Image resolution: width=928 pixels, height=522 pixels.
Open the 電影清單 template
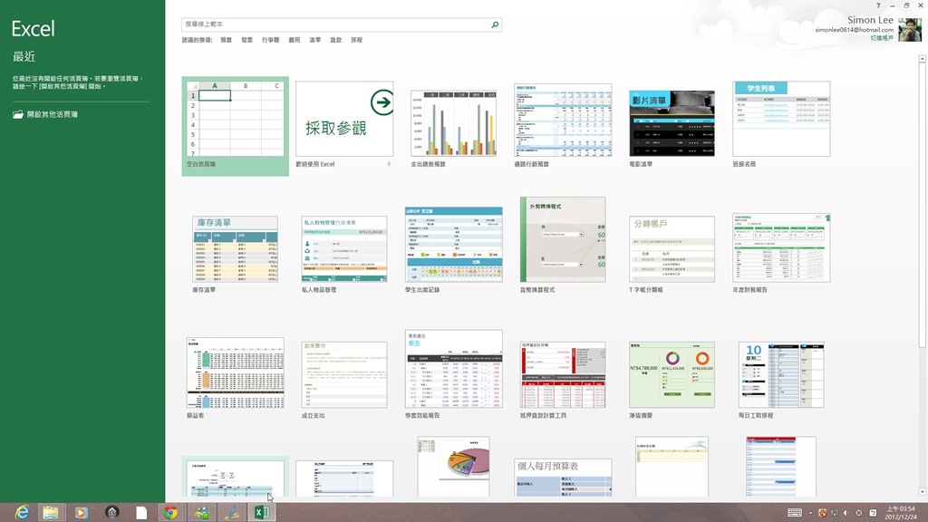pos(672,123)
